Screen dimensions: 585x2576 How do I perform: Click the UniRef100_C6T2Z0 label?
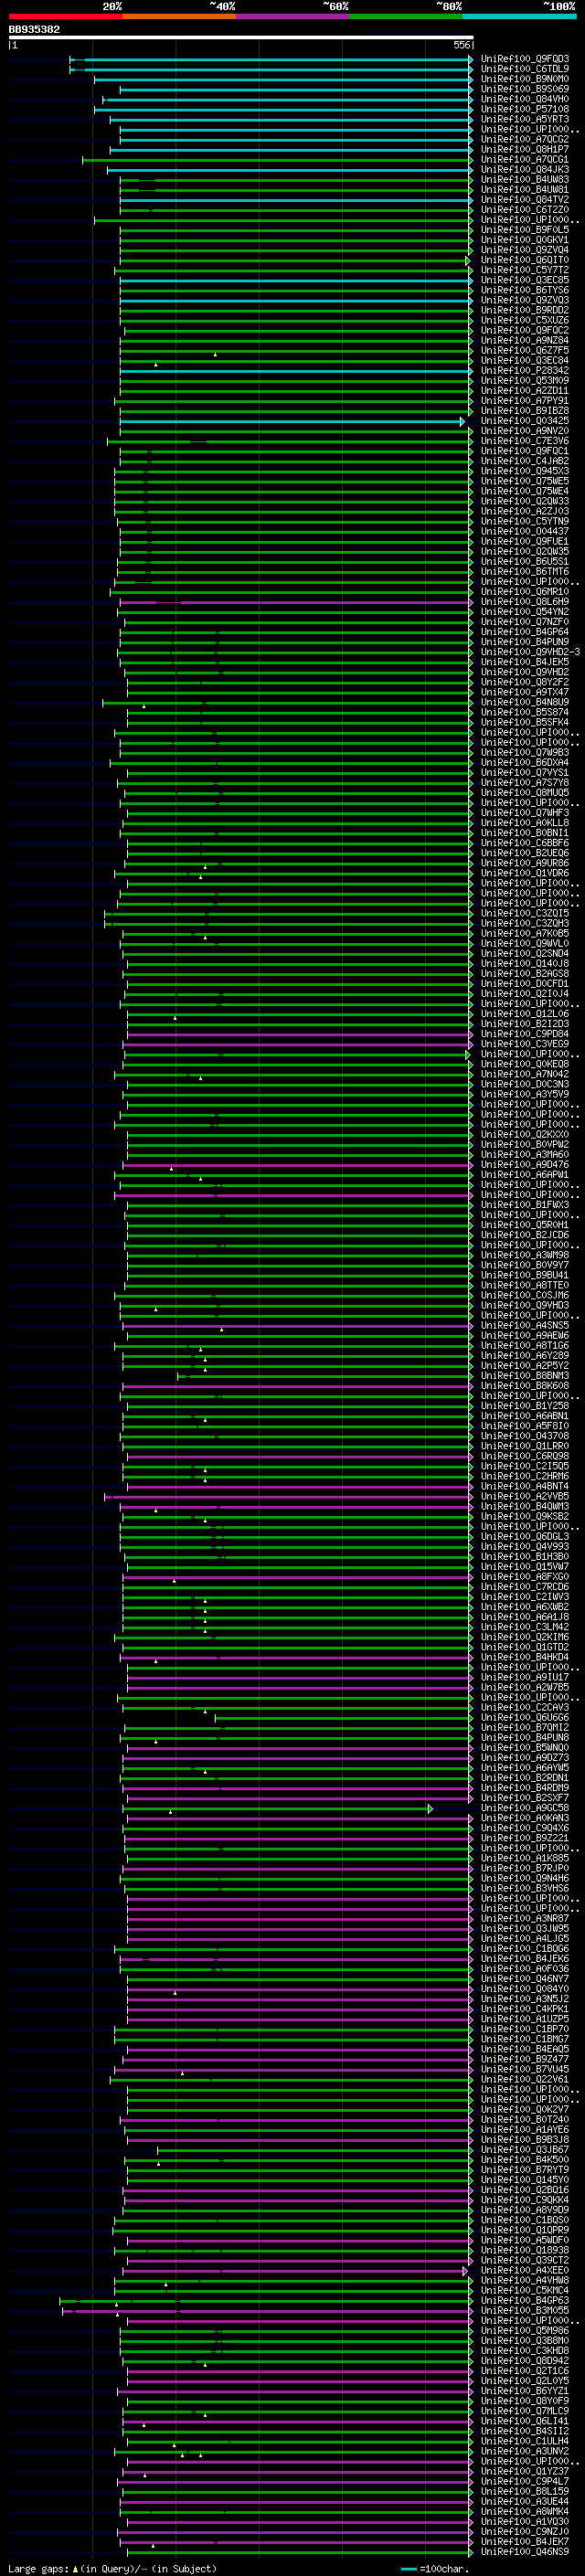pyautogui.click(x=524, y=210)
